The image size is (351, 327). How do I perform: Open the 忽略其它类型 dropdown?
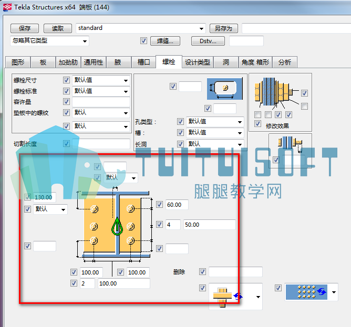pos(85,41)
